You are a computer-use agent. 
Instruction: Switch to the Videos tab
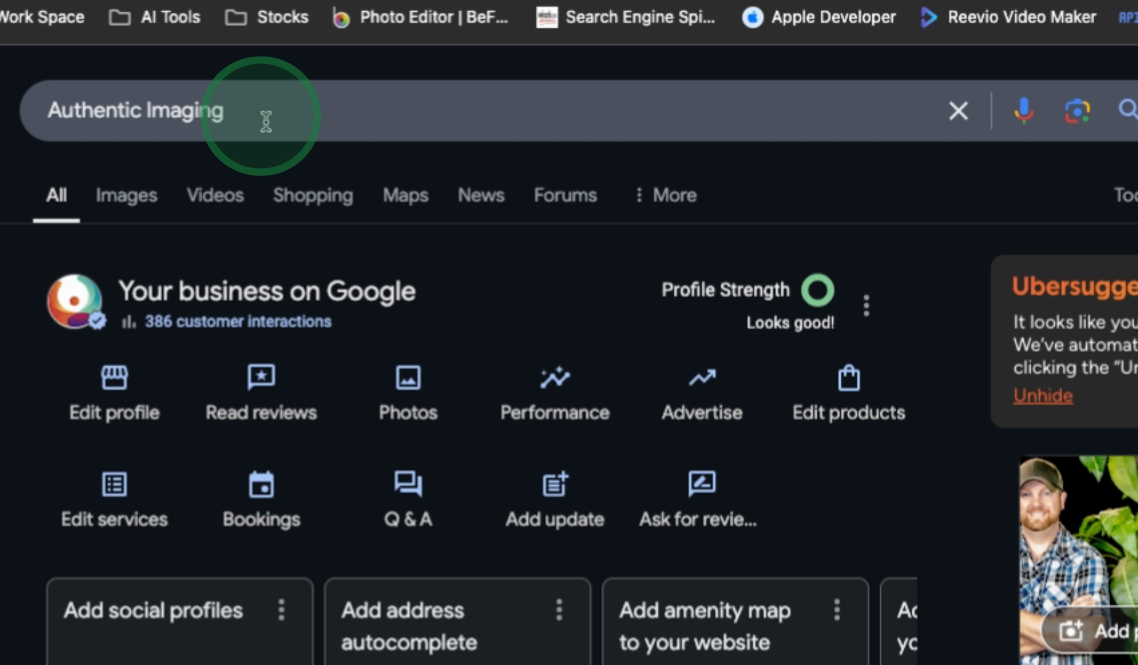point(215,195)
